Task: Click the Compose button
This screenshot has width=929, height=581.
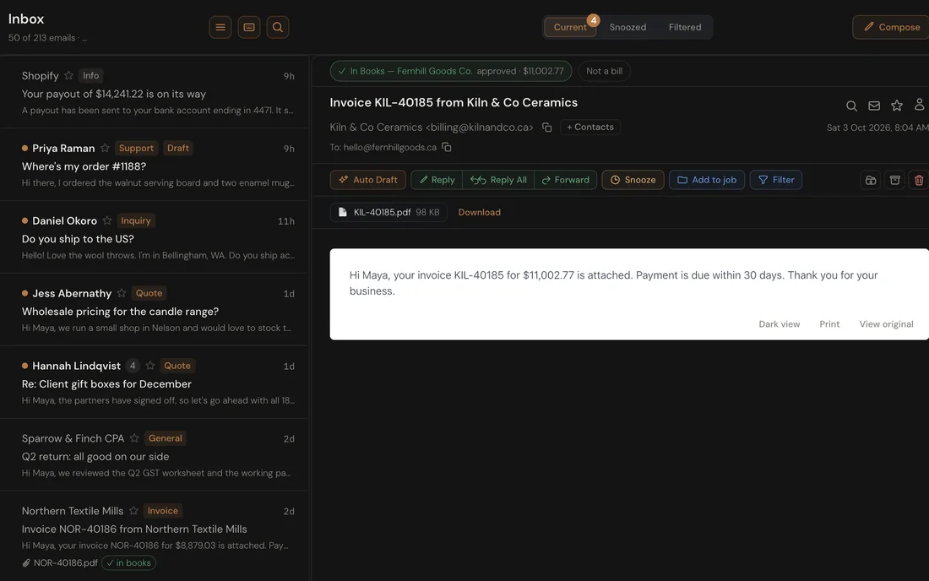Action: (891, 27)
